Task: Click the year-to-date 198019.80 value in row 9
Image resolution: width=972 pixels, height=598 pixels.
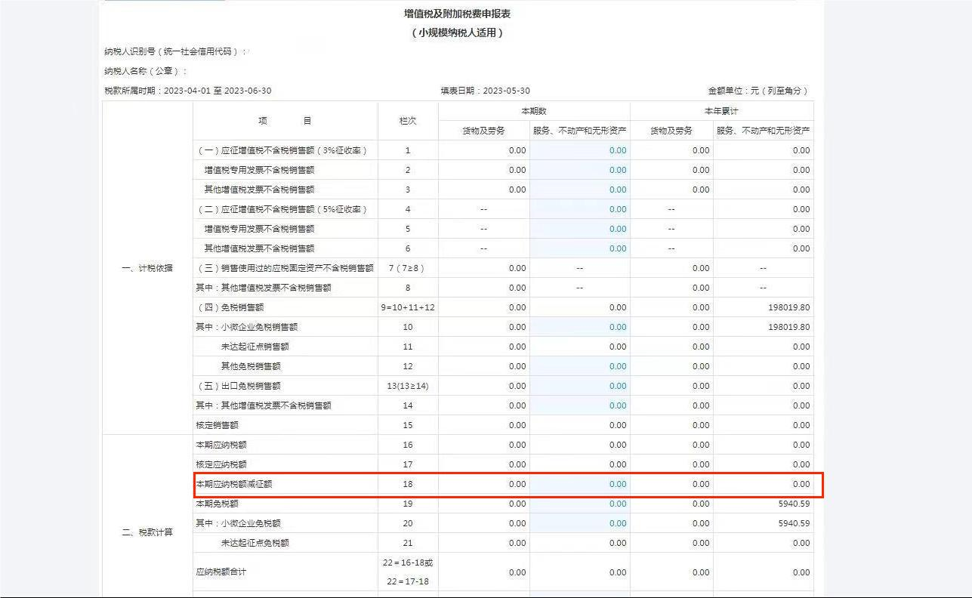Action: coord(788,307)
